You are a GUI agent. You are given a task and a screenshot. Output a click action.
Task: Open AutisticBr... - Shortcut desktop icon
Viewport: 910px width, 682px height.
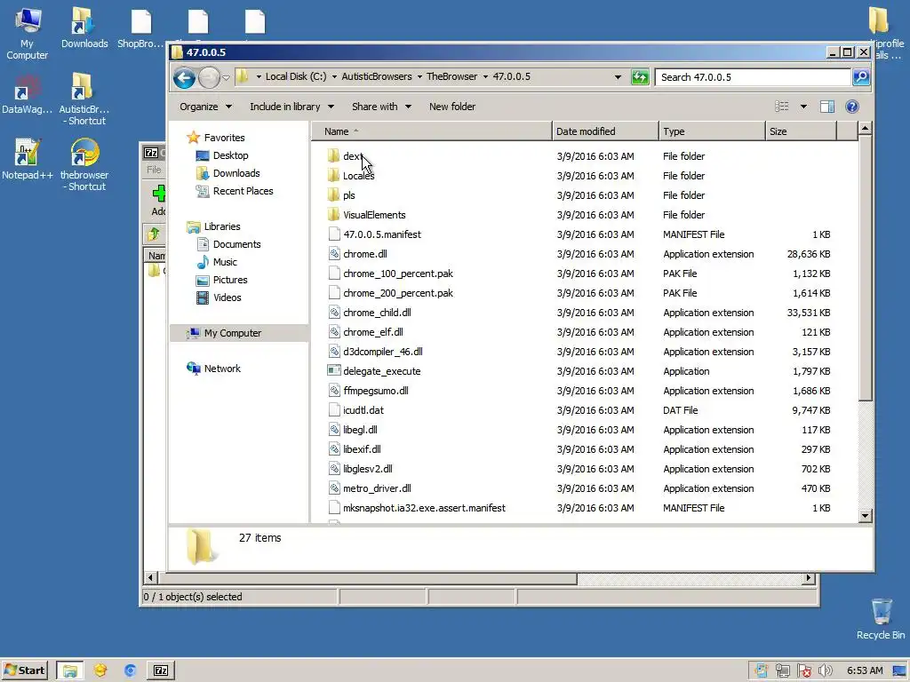pos(84,99)
